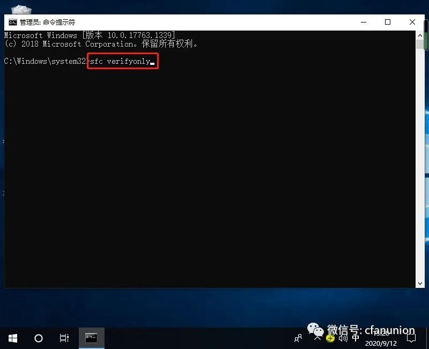This screenshot has width=429, height=349.
Task: Click the Command Prompt title bar icon
Action: [x=12, y=23]
